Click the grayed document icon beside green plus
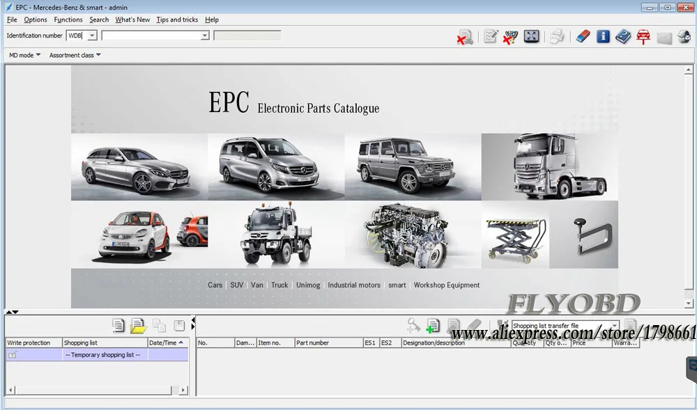 (x=453, y=325)
